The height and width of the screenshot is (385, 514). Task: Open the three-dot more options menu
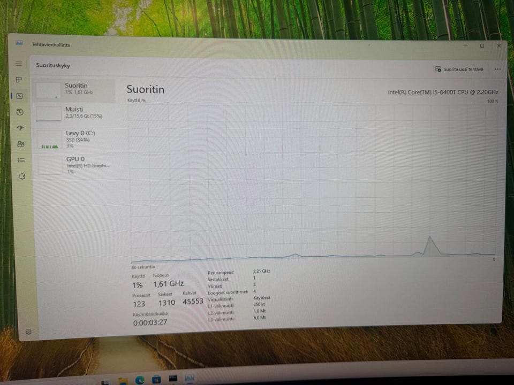(x=497, y=69)
